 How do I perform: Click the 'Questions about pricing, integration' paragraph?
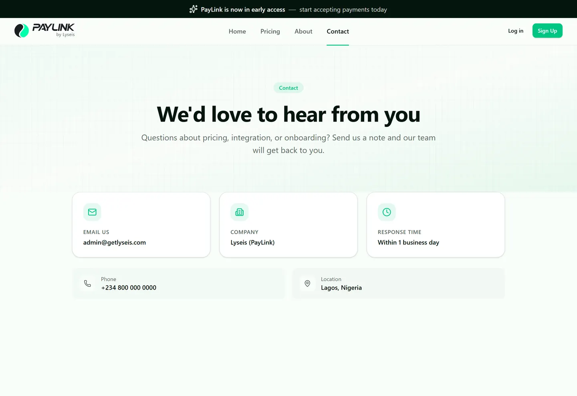click(288, 144)
